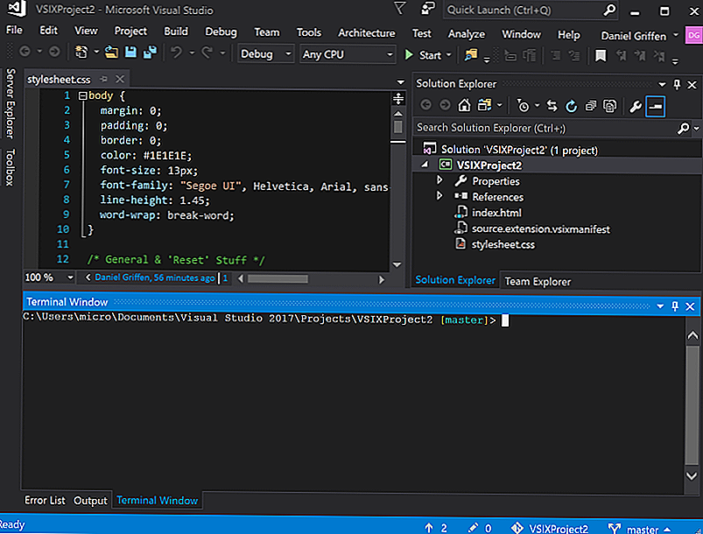Toggle Show All Files in Solution Explorer

coord(611,106)
